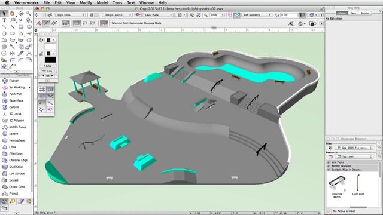Toggle Snap to Intersection in snapping palette
Screen dimensions: 383x215
(x=50, y=96)
